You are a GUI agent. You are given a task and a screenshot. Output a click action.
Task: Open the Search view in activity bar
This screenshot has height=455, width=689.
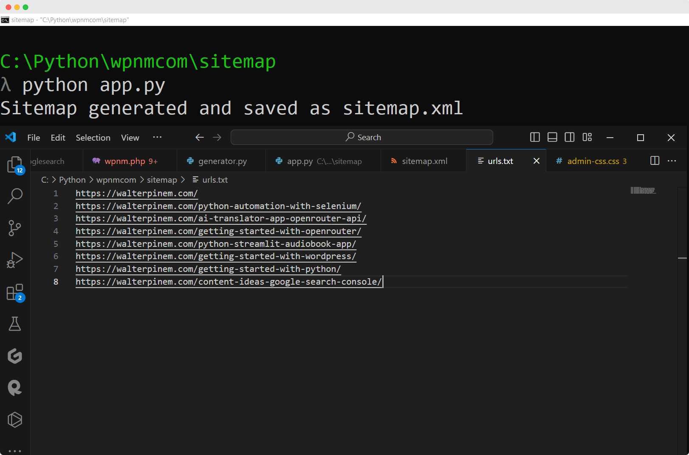point(15,196)
